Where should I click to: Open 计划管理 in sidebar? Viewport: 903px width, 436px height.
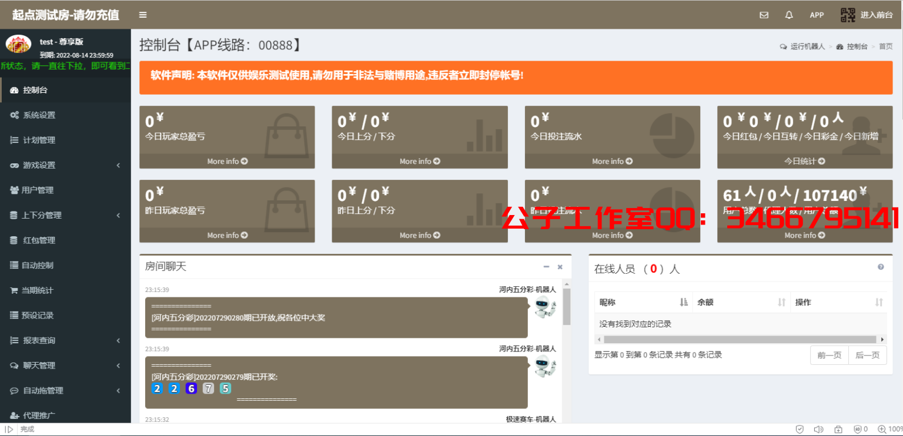click(65, 140)
